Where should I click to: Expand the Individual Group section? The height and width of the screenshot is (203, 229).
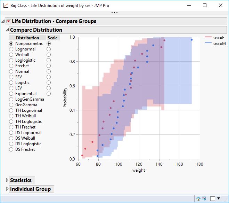point(7,189)
